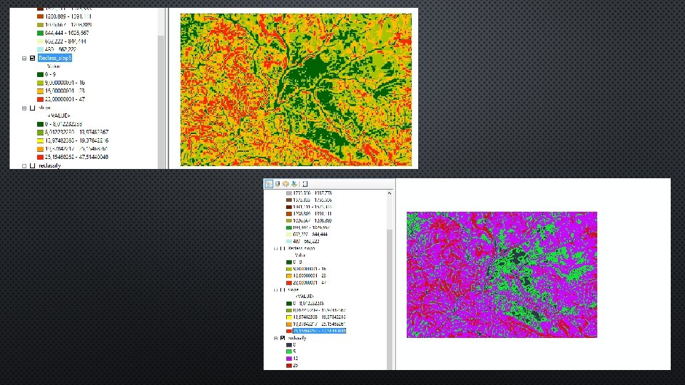Collapse slope layer in upper panel
Image resolution: width=685 pixels, height=385 pixels.
[x=24, y=108]
